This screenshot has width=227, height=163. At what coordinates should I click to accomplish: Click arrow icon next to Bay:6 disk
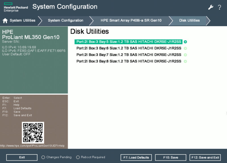[185, 48]
